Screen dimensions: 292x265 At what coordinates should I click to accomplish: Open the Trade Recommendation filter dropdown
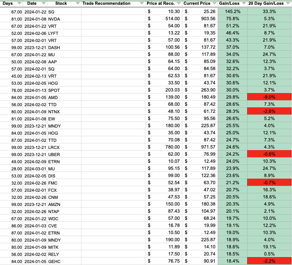(142, 3)
